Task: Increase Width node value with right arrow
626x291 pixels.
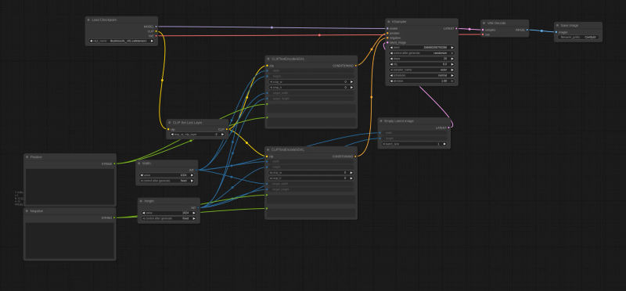Action: [x=192, y=175]
